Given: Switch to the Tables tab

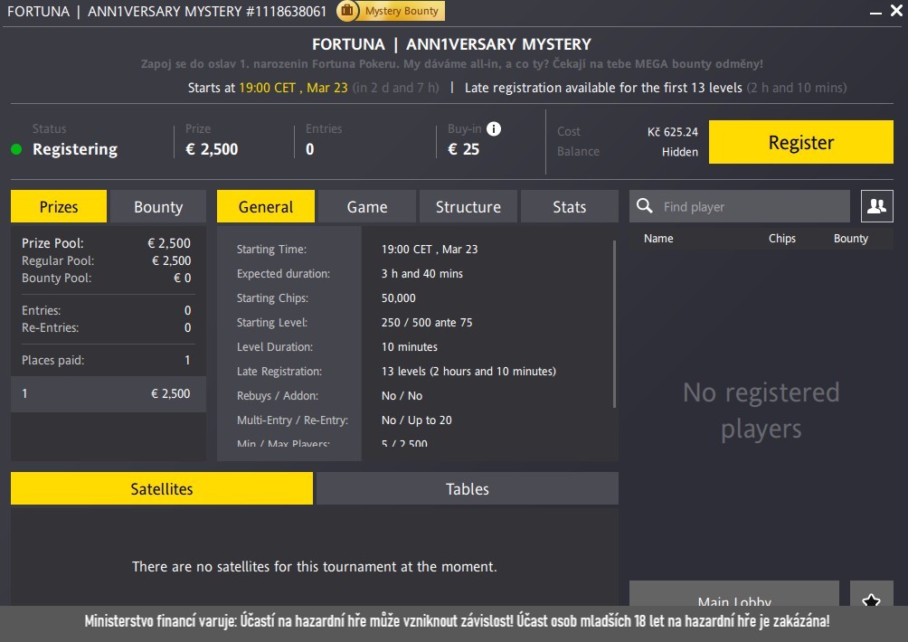Looking at the screenshot, I should [468, 488].
